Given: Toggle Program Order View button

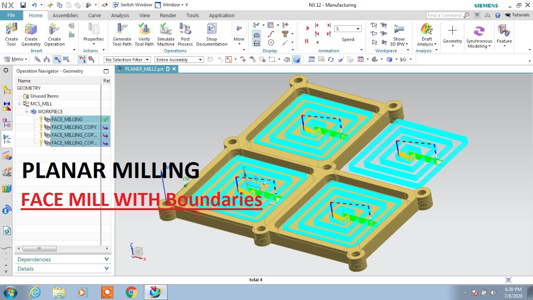Looking at the screenshot, I should [x=38, y=60].
